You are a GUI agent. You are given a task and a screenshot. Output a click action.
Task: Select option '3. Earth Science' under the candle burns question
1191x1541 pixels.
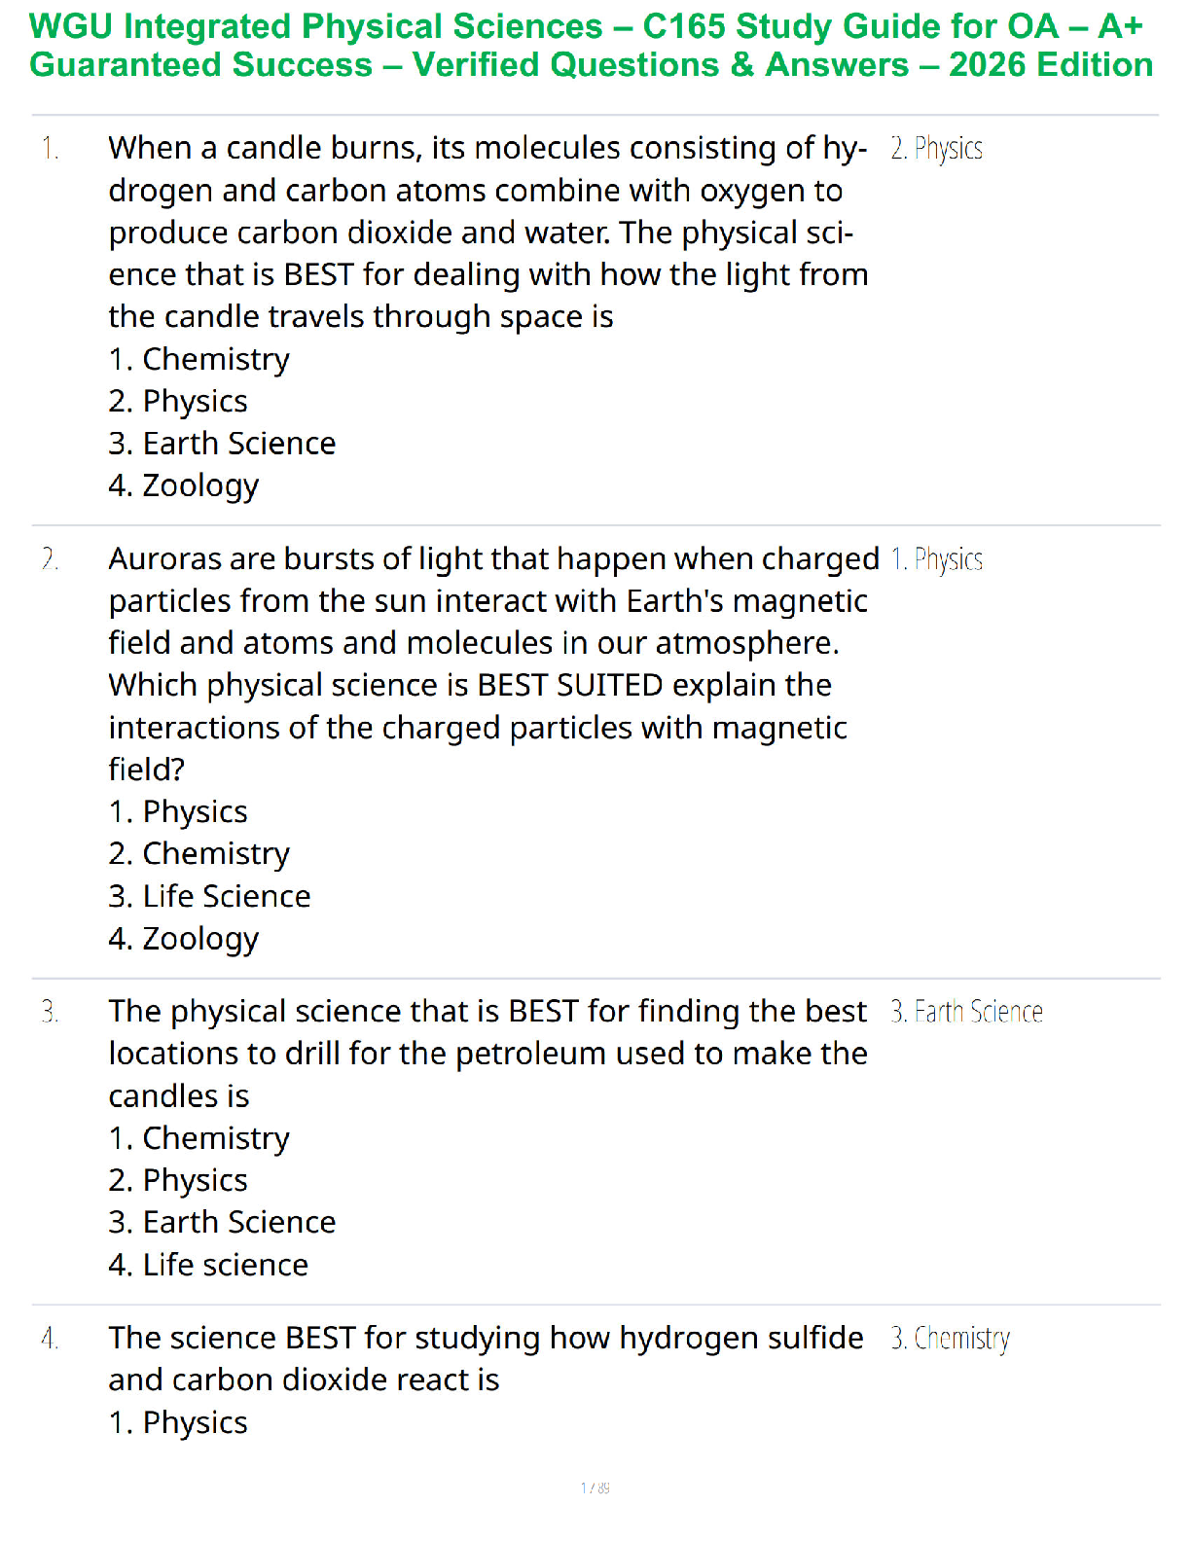pyautogui.click(x=222, y=444)
